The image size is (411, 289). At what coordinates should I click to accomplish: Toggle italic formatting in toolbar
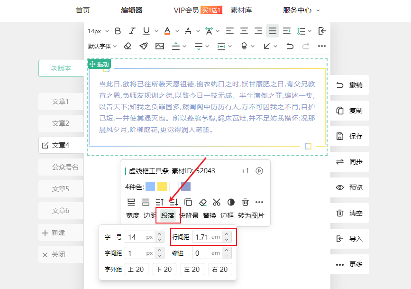(x=132, y=31)
